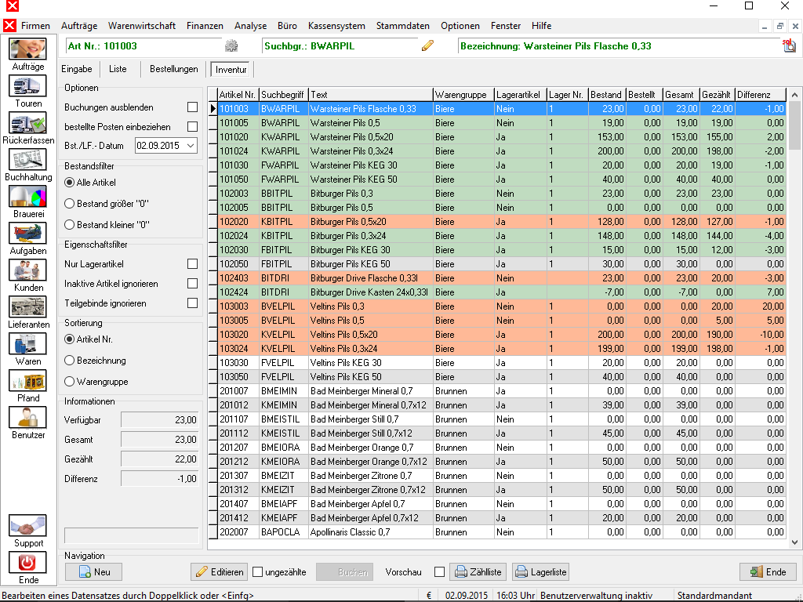Click the pencil icon next to Suchbgr.
The image size is (803, 602).
tap(427, 45)
